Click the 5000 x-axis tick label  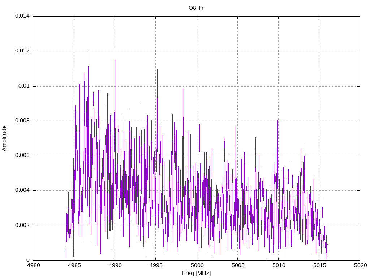tap(197, 265)
